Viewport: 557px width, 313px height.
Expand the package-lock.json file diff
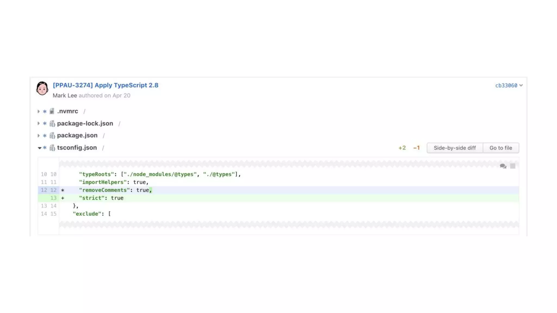pyautogui.click(x=39, y=123)
